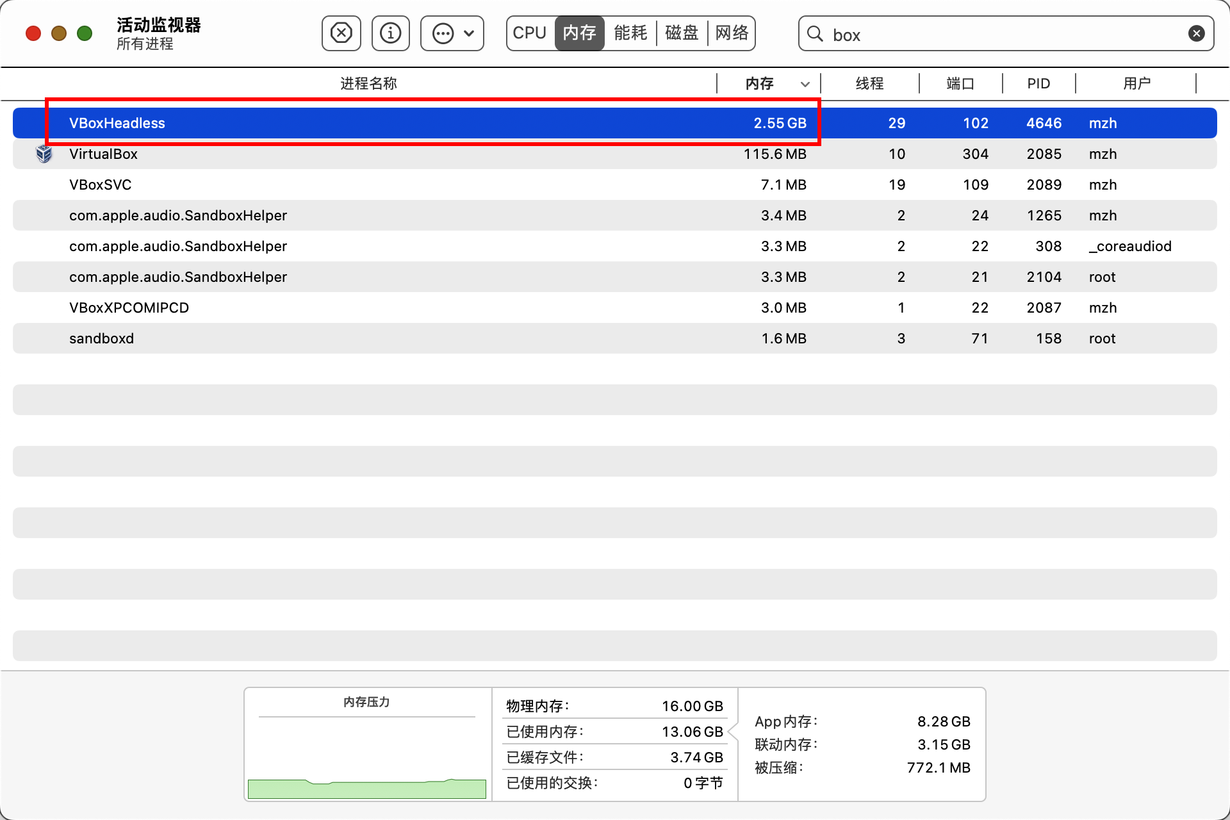Click the 联动内存 3.15 GB entry
This screenshot has width=1230, height=820.
pyautogui.click(x=862, y=744)
